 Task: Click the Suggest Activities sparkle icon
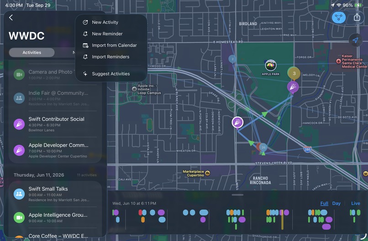coord(85,74)
